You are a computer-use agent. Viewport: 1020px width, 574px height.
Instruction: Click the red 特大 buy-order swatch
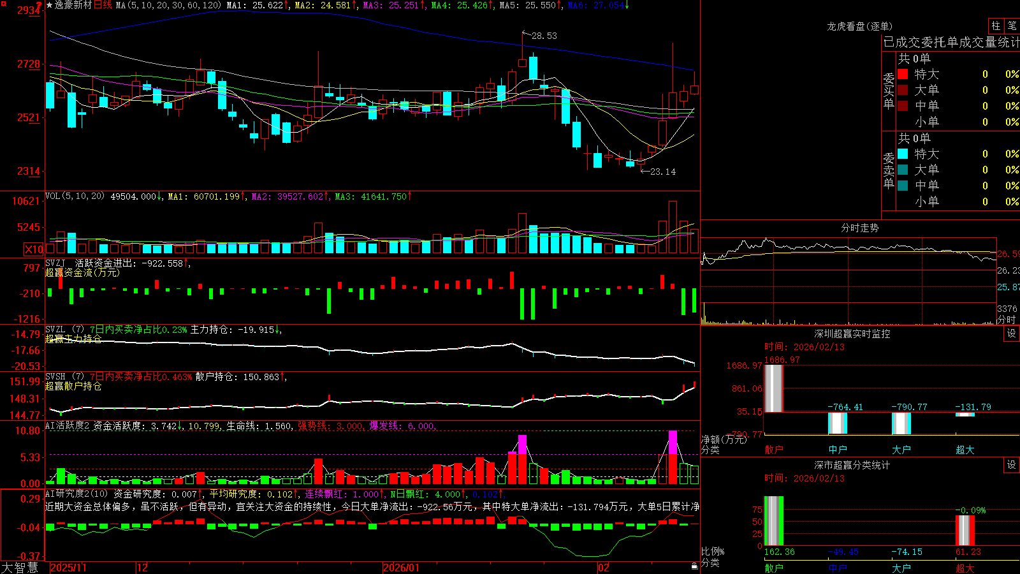[x=903, y=74]
